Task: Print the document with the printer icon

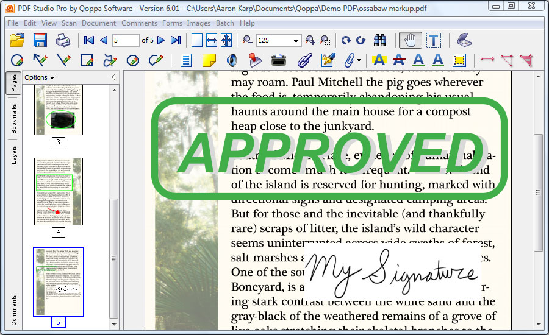Action: 63,40
